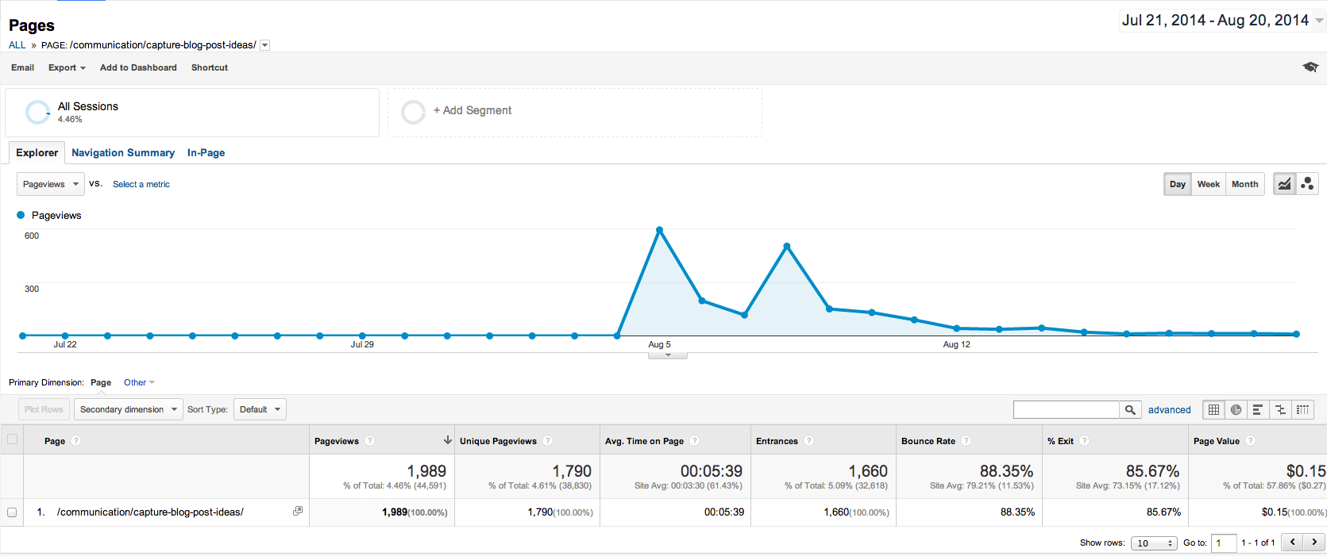Set graph interval to Week
Viewport: 1327px width, 556px height.
point(1208,184)
